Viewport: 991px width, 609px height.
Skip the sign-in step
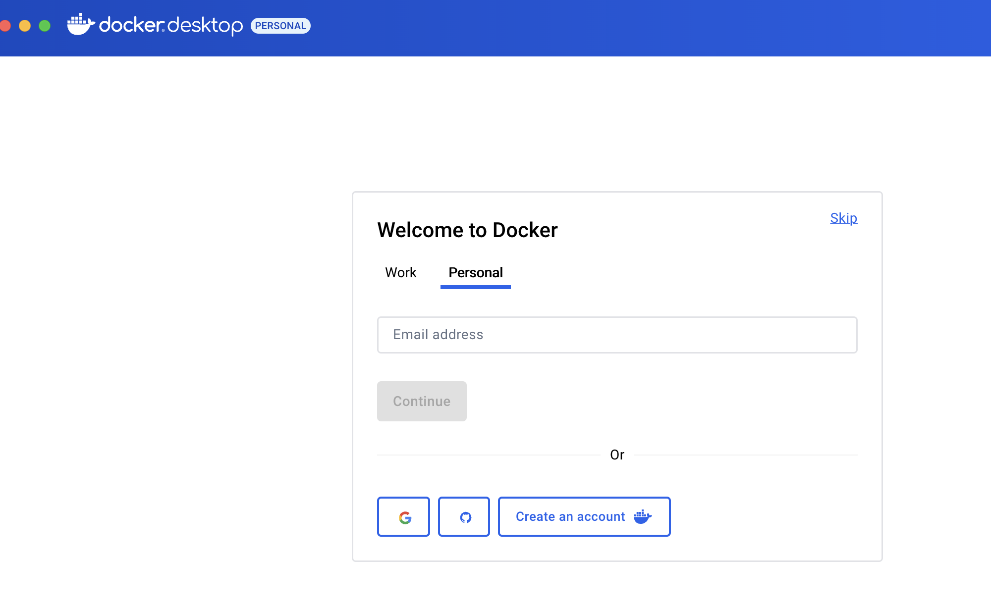click(844, 218)
